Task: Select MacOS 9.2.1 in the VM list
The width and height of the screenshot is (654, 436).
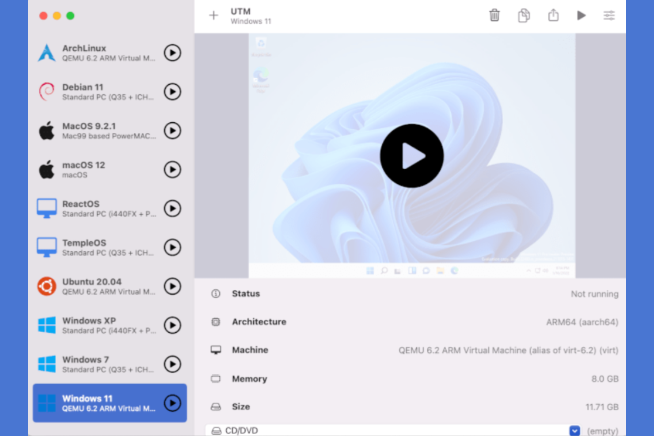Action: click(x=110, y=130)
